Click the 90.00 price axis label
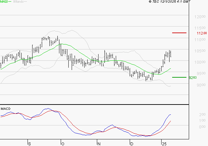The height and width of the screenshot is (146, 208). tap(201, 85)
